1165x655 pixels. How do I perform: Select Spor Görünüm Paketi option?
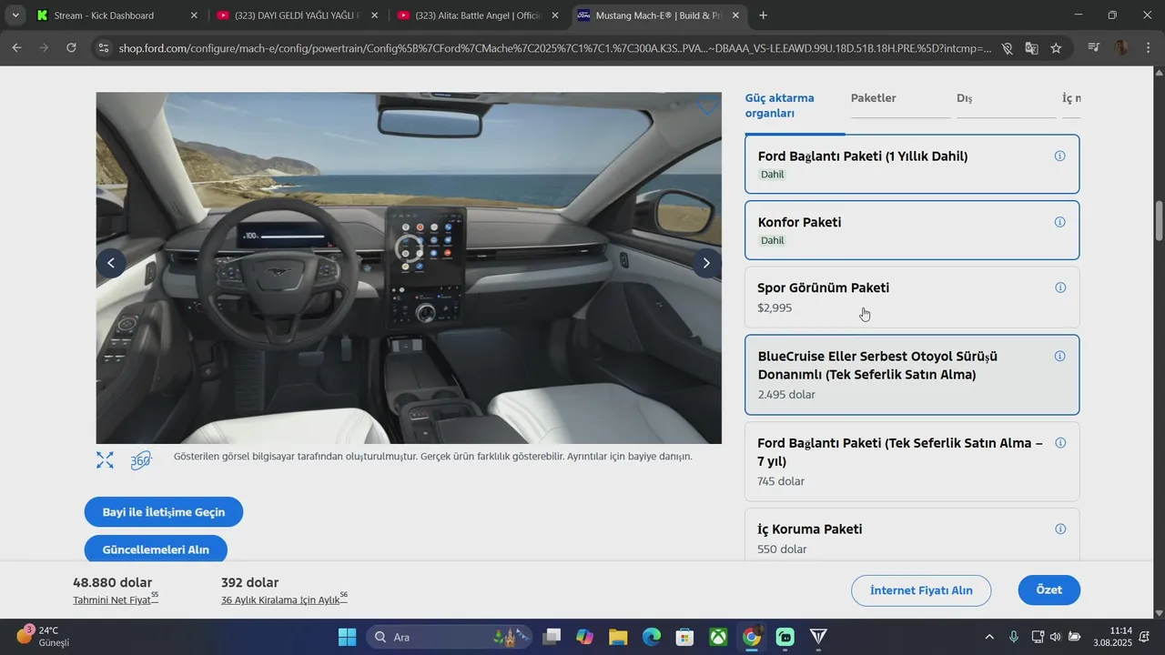click(912, 297)
